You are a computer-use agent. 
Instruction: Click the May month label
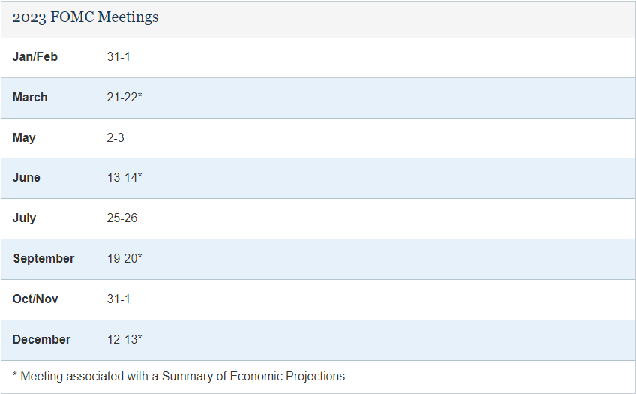[x=24, y=137]
